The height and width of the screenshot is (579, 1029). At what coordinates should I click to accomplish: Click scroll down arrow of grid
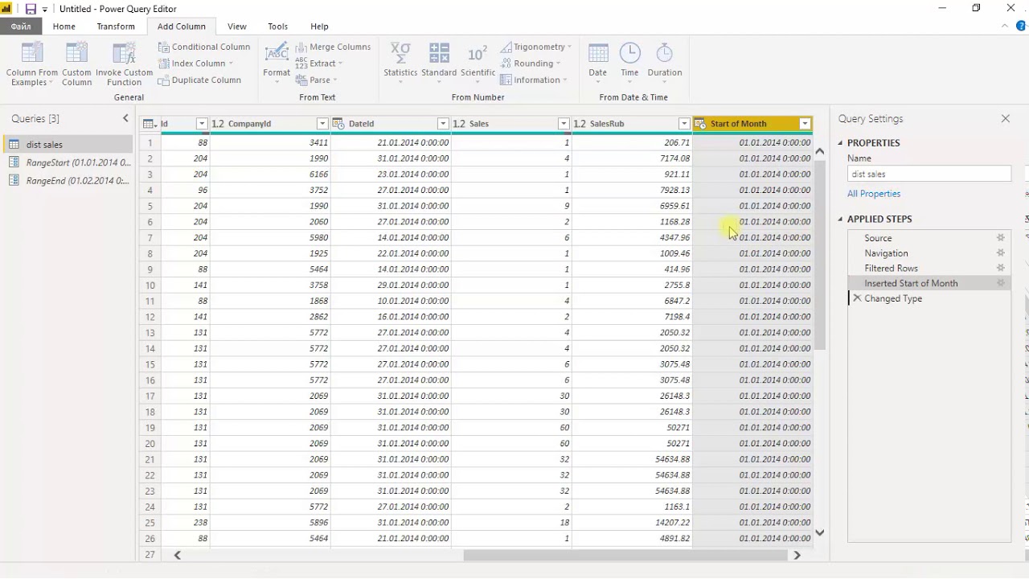pyautogui.click(x=820, y=532)
